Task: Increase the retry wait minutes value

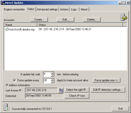Action: tap(53, 73)
